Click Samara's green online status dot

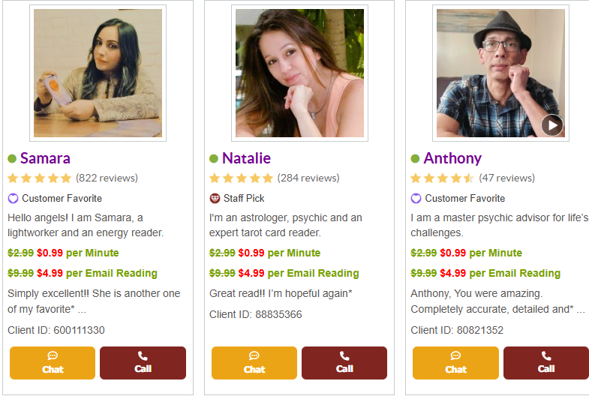pos(12,159)
